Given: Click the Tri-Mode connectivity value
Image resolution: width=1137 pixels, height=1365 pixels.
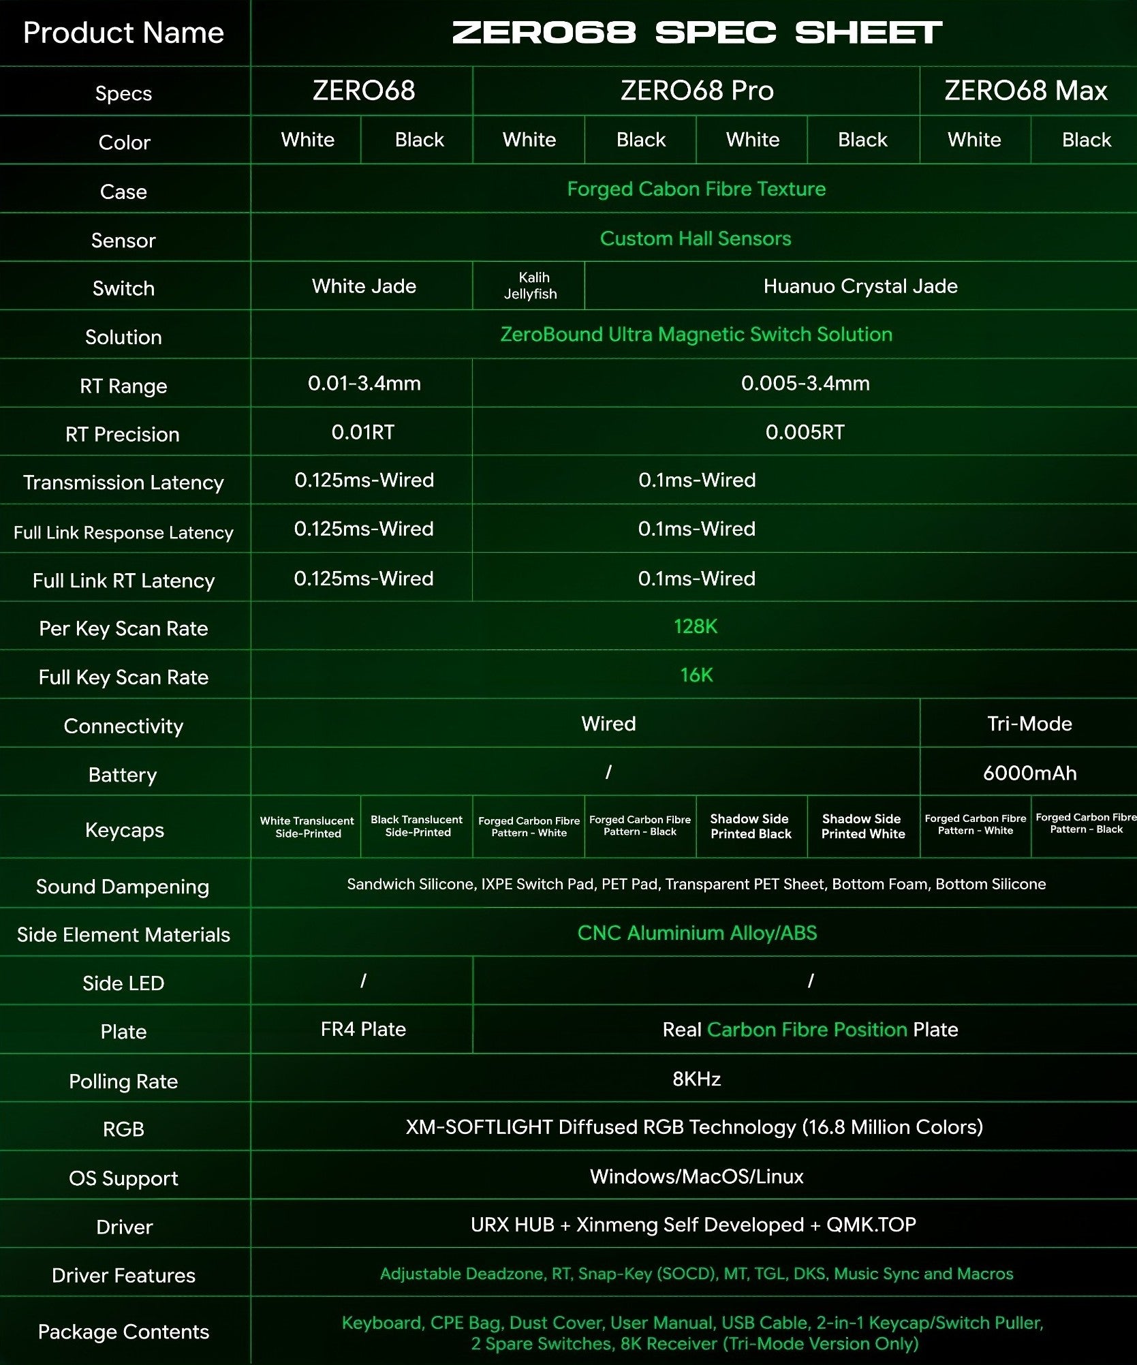Looking at the screenshot, I should 1029,724.
